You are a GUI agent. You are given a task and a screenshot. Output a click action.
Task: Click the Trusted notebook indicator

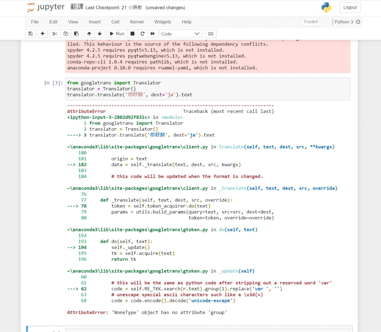310,22
